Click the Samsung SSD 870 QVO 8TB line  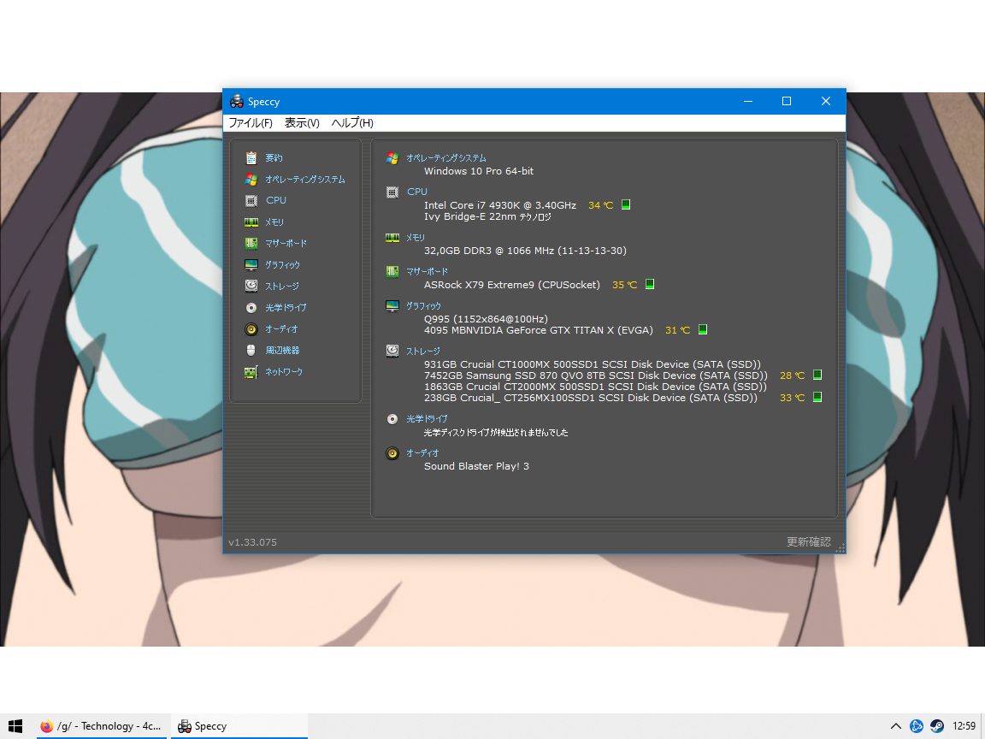tap(595, 375)
